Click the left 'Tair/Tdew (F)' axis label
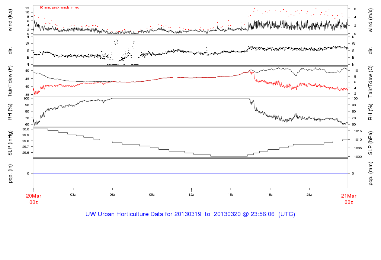The height and width of the screenshot is (260, 381). [10, 81]
